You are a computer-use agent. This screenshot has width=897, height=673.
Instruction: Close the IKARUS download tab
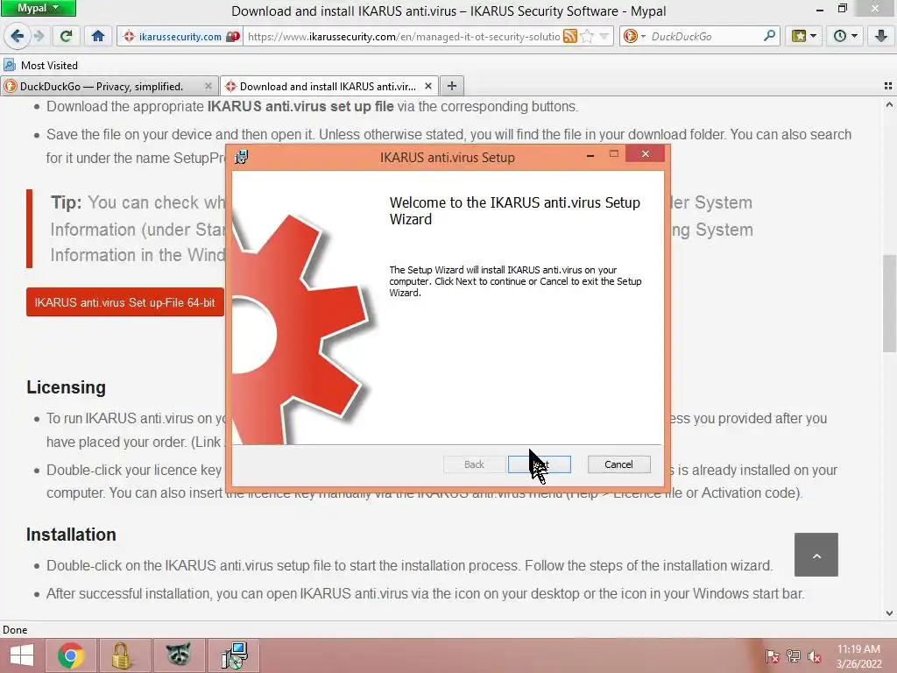click(427, 86)
